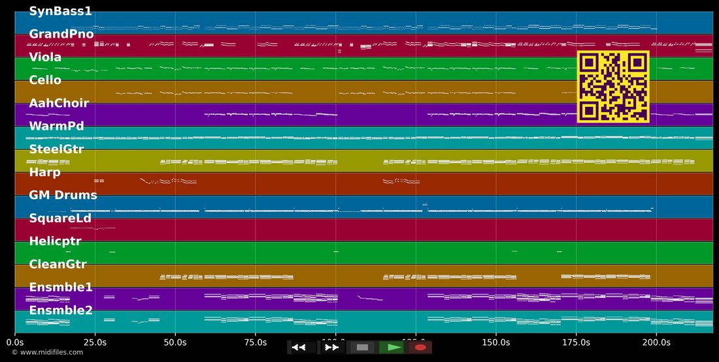This screenshot has width=719, height=362.
Task: Select the CleanGtr track label
Action: pos(58,264)
